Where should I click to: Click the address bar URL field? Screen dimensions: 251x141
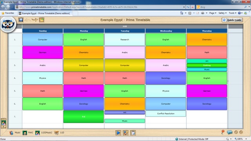[100, 7]
